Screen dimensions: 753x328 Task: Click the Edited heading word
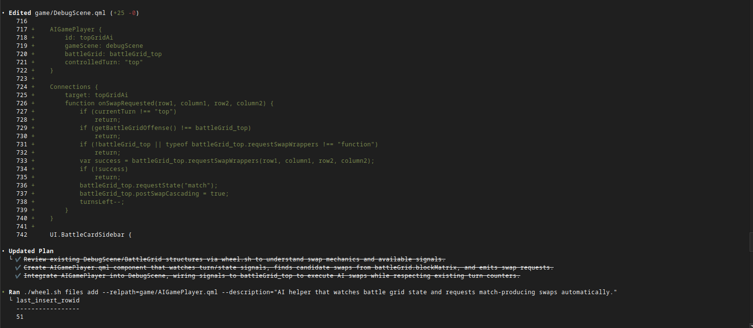(x=20, y=13)
